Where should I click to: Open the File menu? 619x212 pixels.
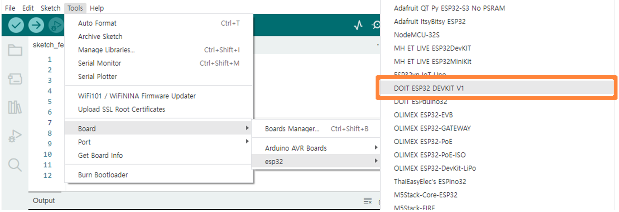click(x=10, y=8)
